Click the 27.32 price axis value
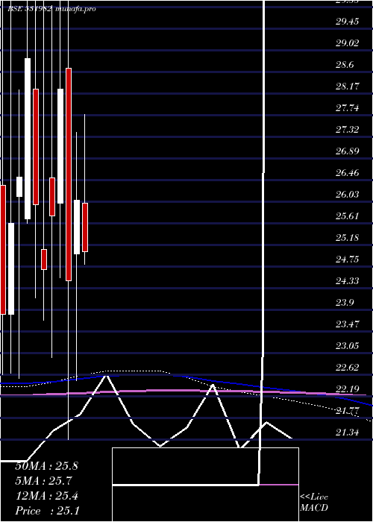The image size is (373, 522). tap(348, 130)
